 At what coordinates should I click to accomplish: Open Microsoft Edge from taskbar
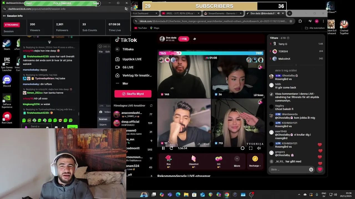tap(178, 195)
